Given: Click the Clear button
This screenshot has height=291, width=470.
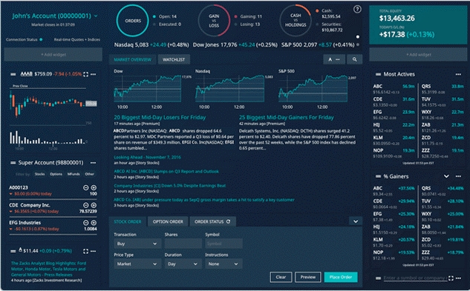Looking at the screenshot, I should [281, 277].
